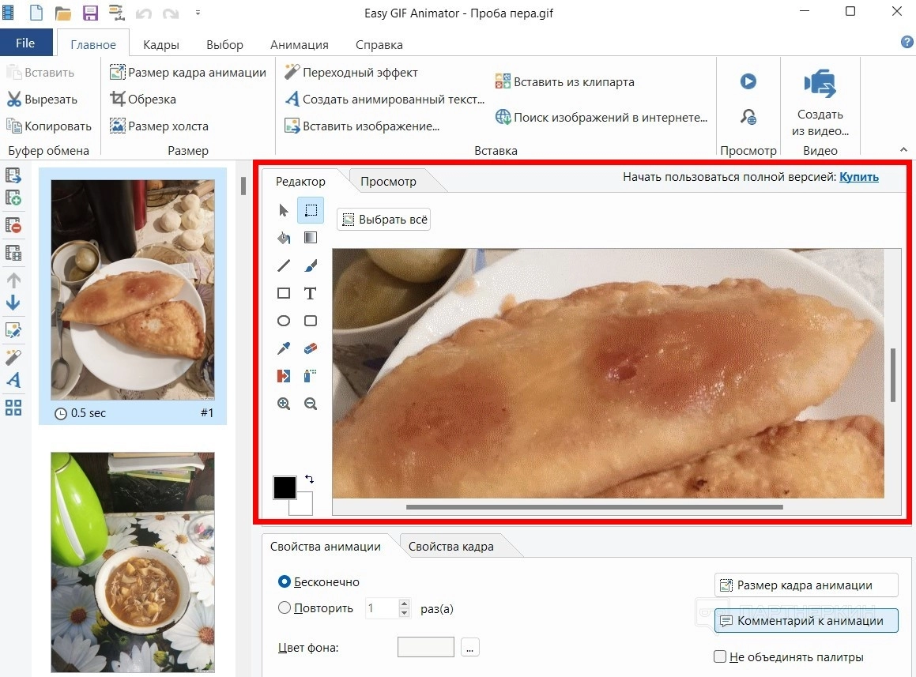Screen dimensions: 916x677
Task: Open the Анимация ribbon tab
Action: point(299,44)
